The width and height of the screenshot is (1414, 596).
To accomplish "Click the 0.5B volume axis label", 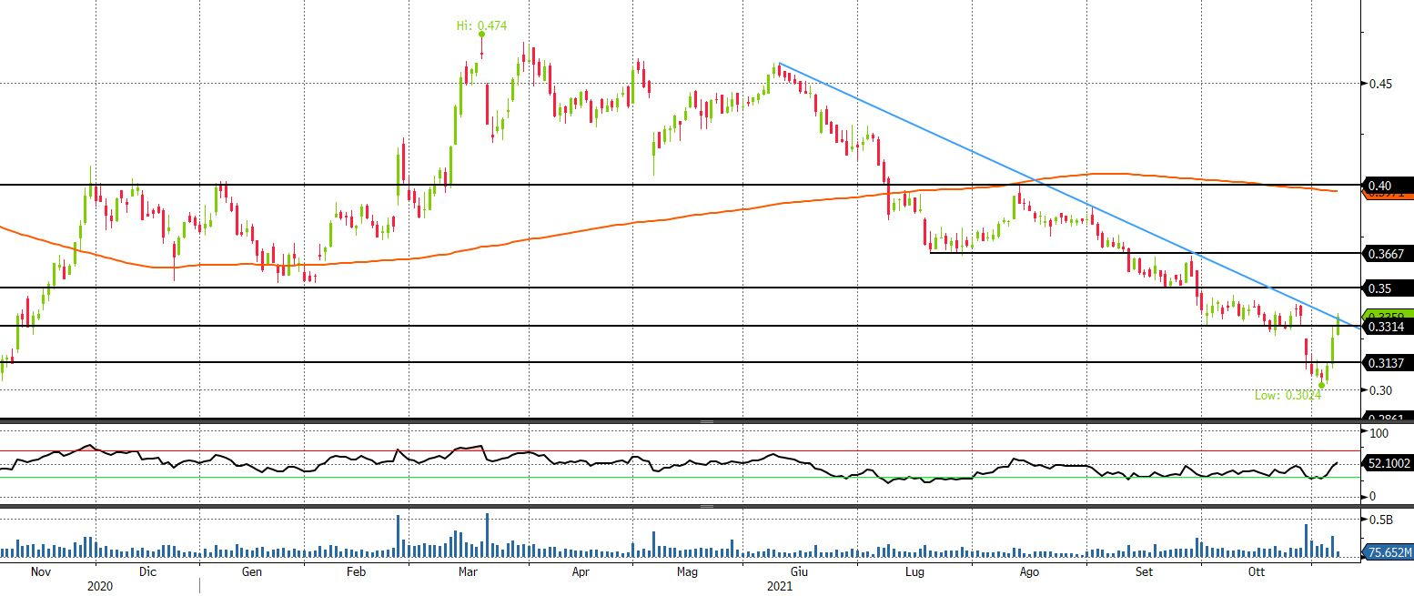I will (1379, 520).
